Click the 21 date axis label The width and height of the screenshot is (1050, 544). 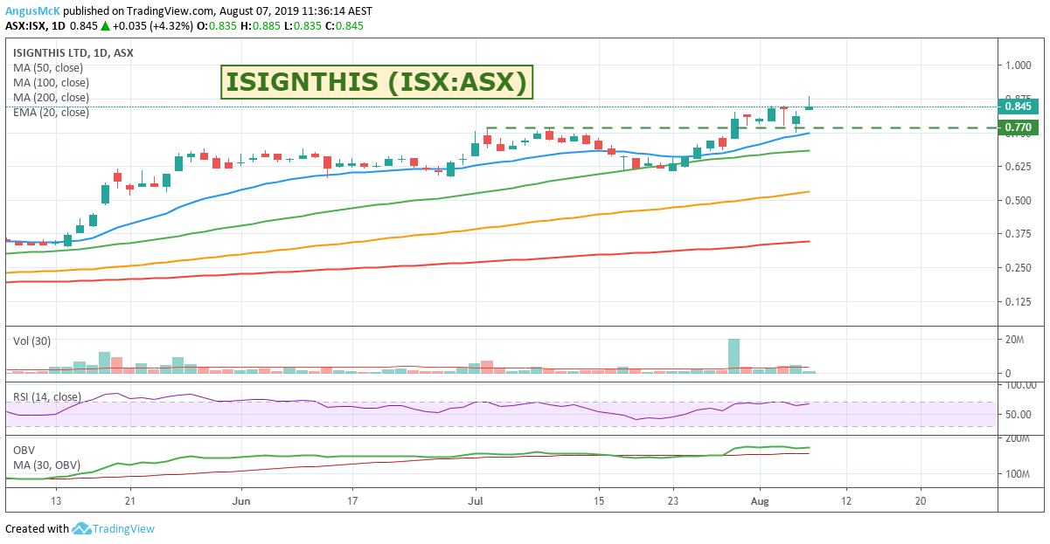point(129,501)
